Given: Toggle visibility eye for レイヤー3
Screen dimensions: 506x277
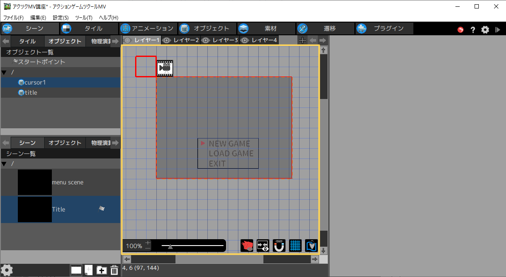Looking at the screenshot, I should 206,40.
